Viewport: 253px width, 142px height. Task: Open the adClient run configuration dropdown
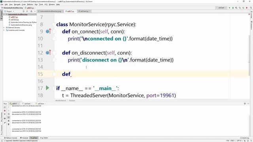pyautogui.click(x=221, y=8)
